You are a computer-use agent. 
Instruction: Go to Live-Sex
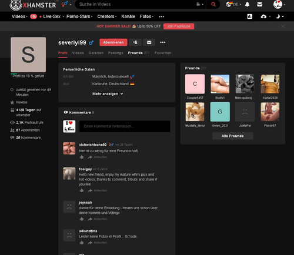(x=52, y=16)
